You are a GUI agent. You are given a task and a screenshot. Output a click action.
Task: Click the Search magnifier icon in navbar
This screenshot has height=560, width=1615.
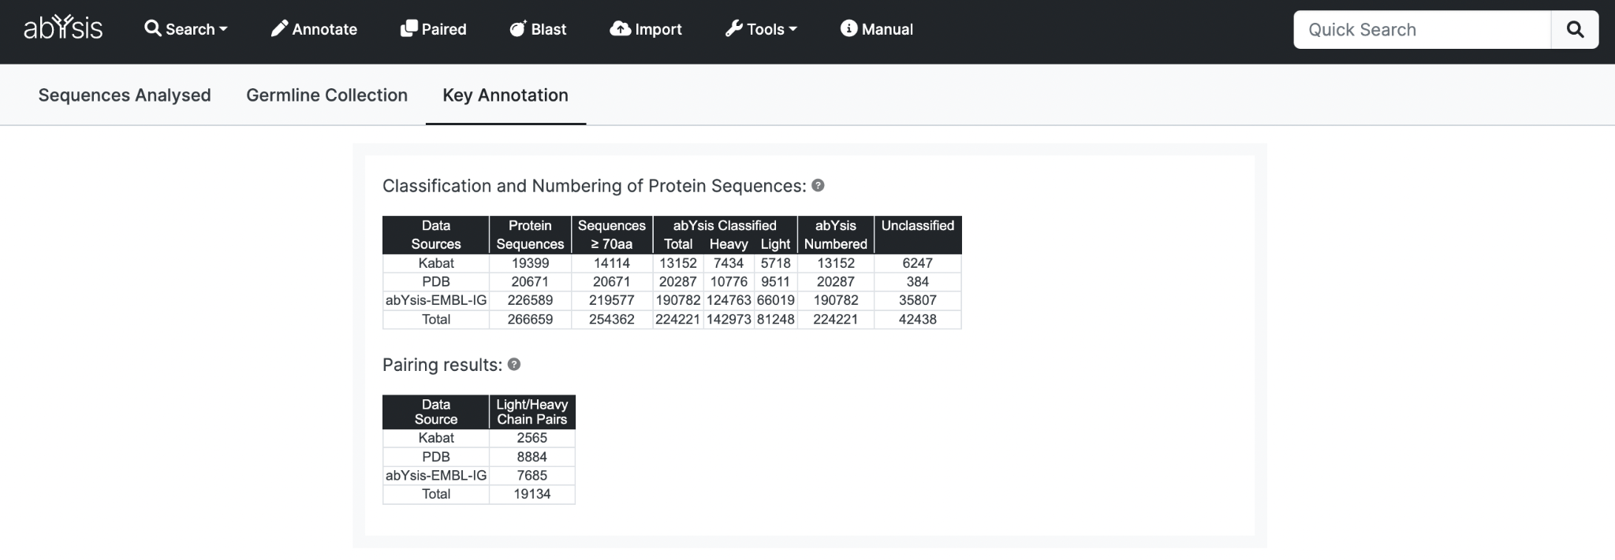coord(152,28)
